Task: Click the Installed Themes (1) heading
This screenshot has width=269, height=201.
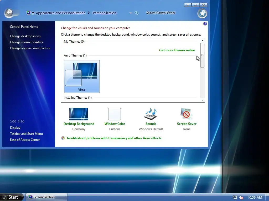Action: tap(78, 98)
